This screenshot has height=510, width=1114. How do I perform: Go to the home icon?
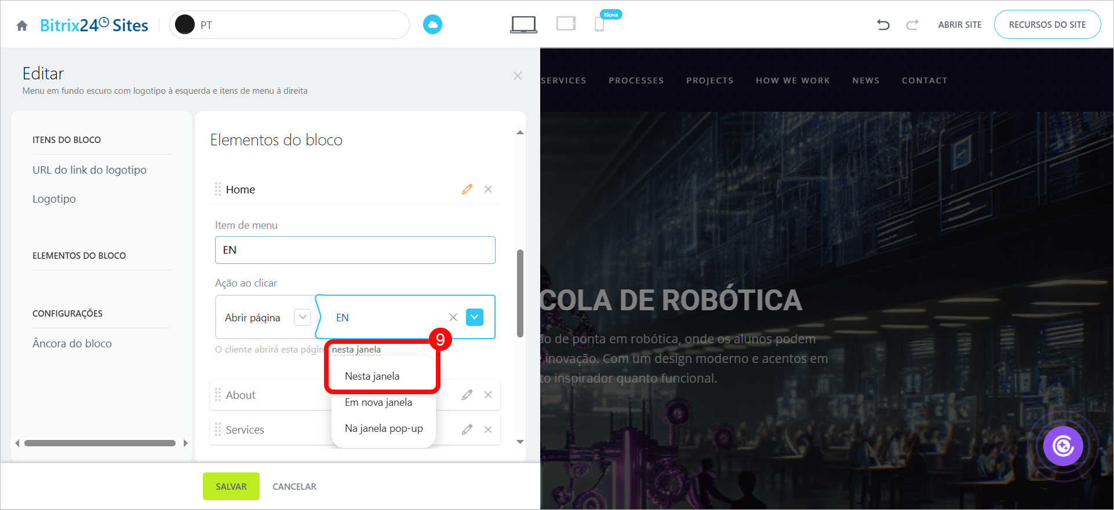click(22, 25)
